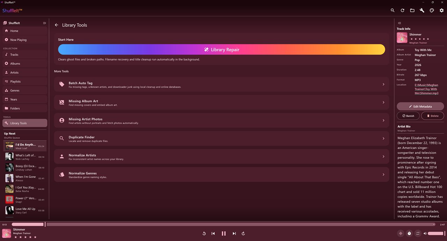Image resolution: width=447 pixels, height=241 pixels.
Task: Seek in the playback progress bar
Action: [x=223, y=224]
